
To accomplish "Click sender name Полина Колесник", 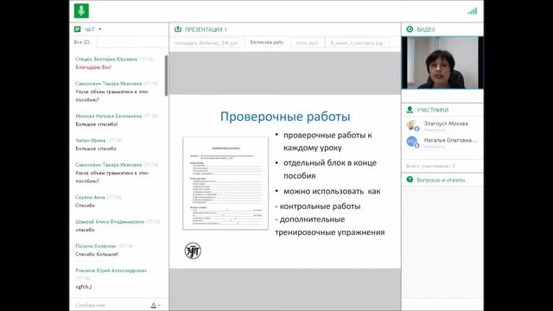I will 96,245.
